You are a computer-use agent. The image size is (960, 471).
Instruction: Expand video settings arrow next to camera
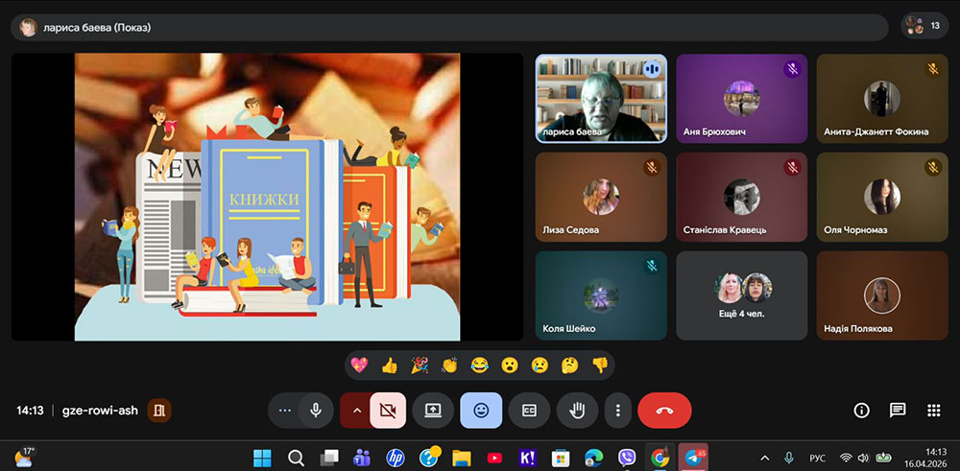356,411
